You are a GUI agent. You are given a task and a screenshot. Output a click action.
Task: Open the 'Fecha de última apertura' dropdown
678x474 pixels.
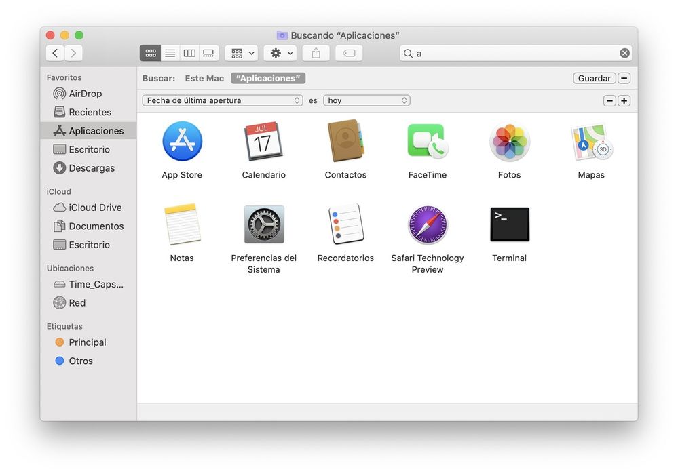[223, 100]
